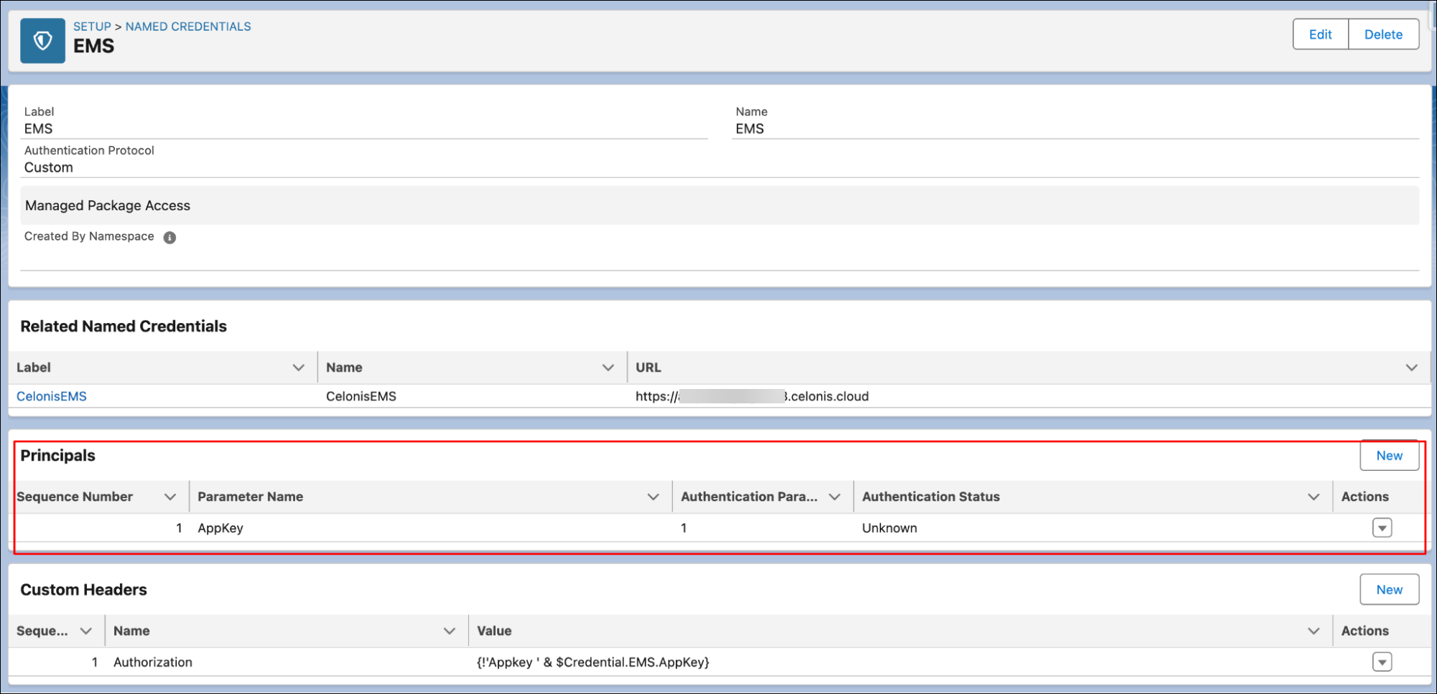The width and height of the screenshot is (1437, 694).
Task: Add a New principal
Action: click(x=1389, y=456)
